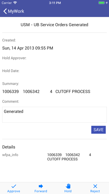Tap the Approve checkmark icon
This screenshot has width=109, height=194.
pyautogui.click(x=14, y=186)
